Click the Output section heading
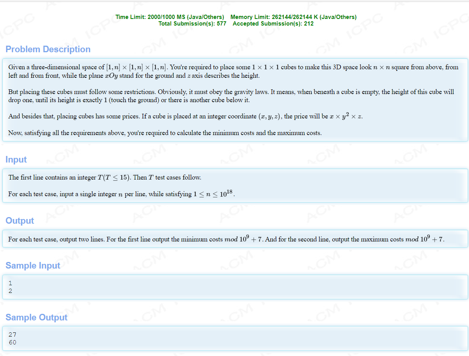This screenshot has height=356, width=469. 20,221
